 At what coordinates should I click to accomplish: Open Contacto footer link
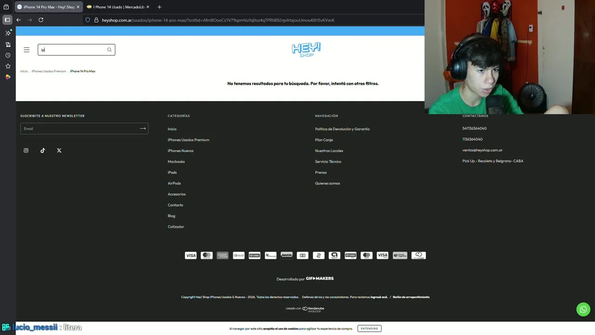point(175,205)
